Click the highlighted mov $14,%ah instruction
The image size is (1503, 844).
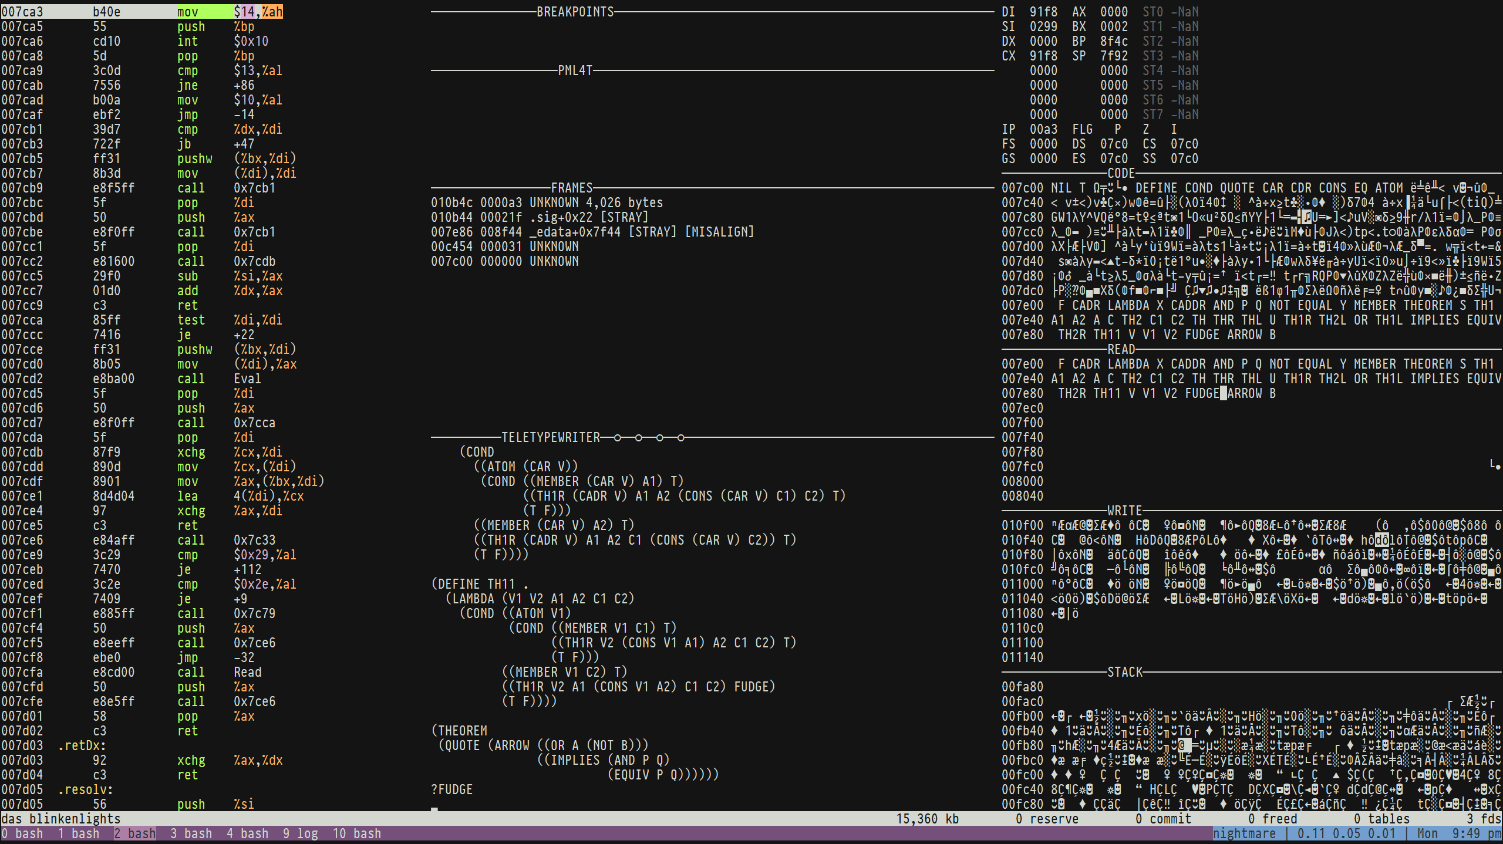[x=229, y=12]
